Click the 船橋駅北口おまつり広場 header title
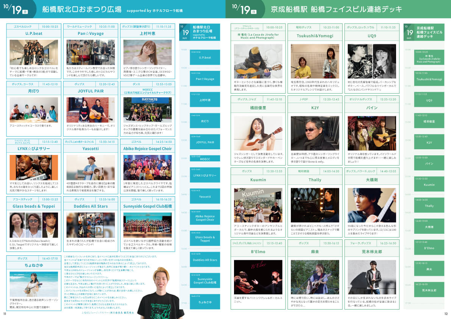 pos(82,9)
